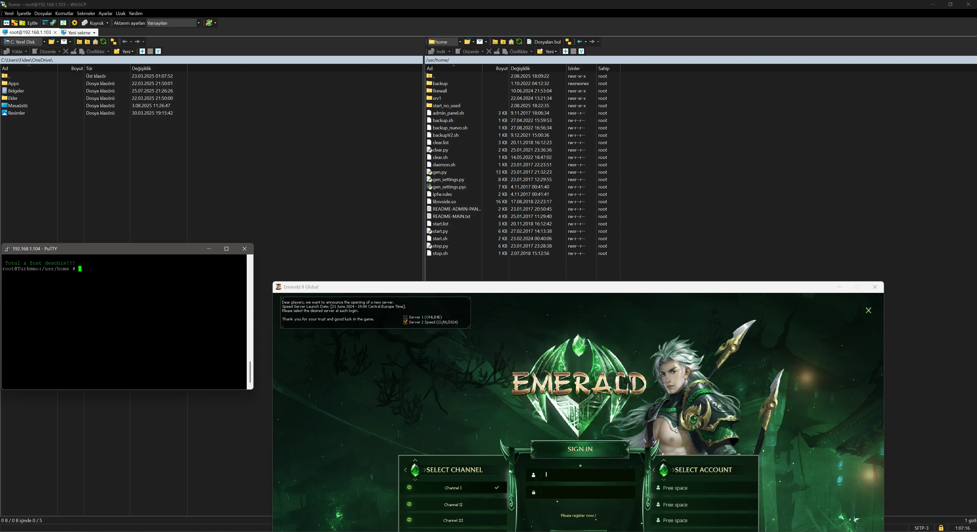Screen dimensions: 977x532
Task: Click remote panel root directory icon
Action: [x=503, y=42]
